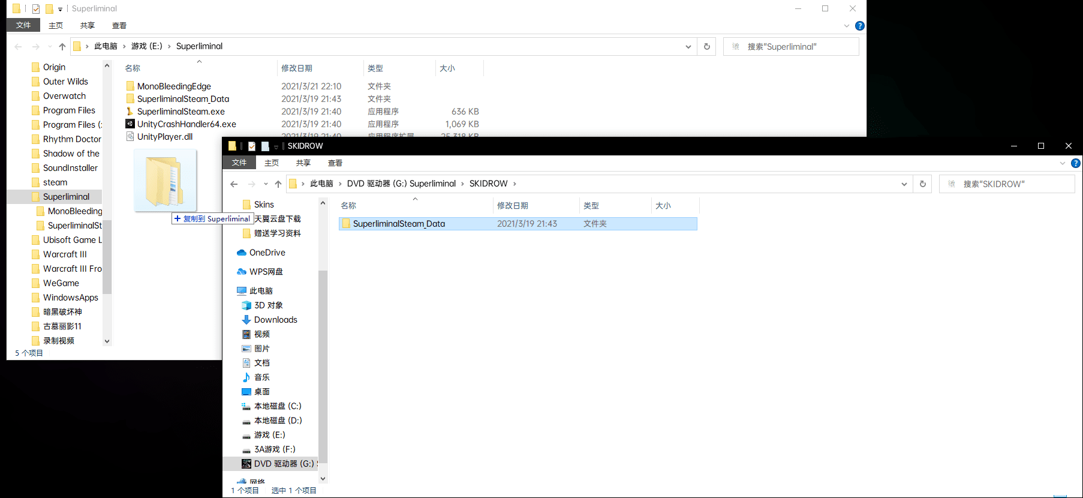The width and height of the screenshot is (1083, 498).
Task: Click refresh button in the Superliminal window
Action: 707,47
